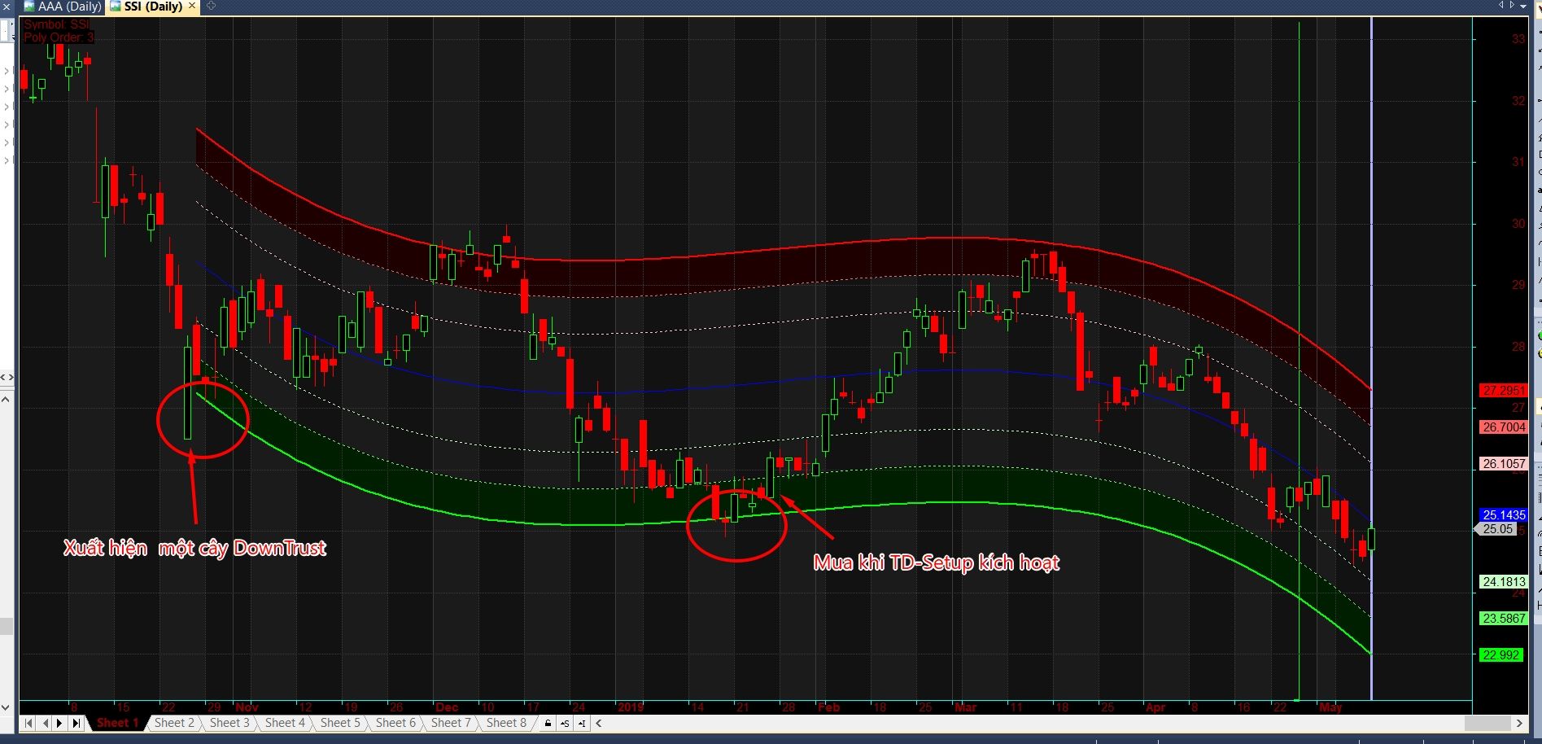1542x744 pixels.
Task: Click the left panel scroll-up arrow
Action: tap(6, 399)
